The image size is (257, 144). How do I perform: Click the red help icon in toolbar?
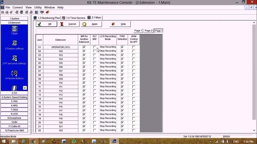(x=47, y=12)
